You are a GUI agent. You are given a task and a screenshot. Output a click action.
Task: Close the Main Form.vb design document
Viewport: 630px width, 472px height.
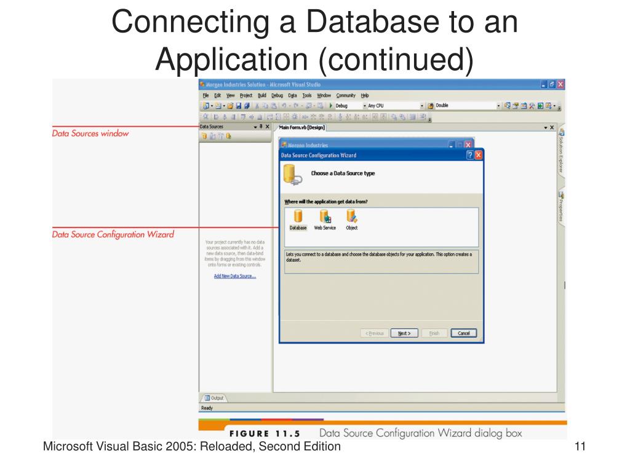(552, 128)
